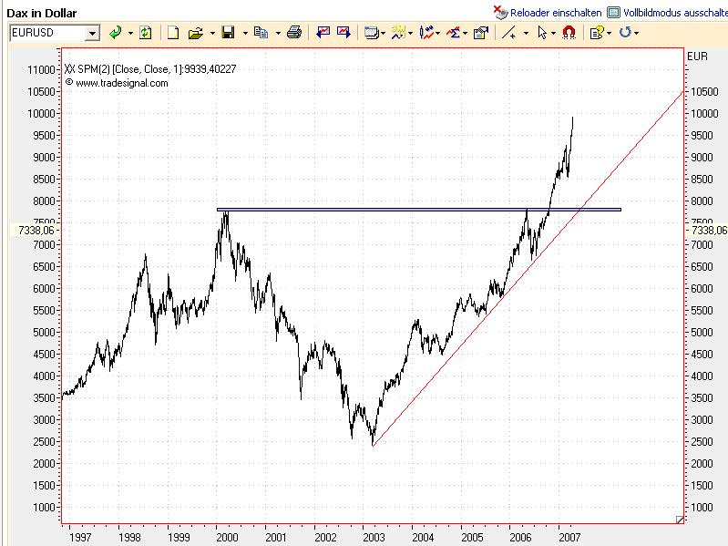Open the EURUSD symbol combo box arrow
The height and width of the screenshot is (546, 728).
click(x=93, y=33)
